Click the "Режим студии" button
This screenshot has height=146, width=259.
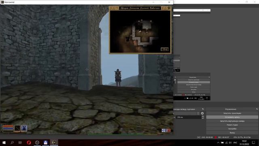pyautogui.click(x=232, y=125)
